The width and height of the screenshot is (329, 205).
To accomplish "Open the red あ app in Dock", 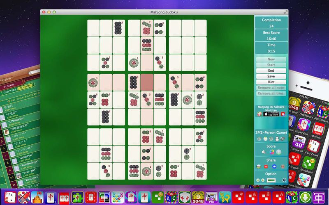I will coord(252,197).
